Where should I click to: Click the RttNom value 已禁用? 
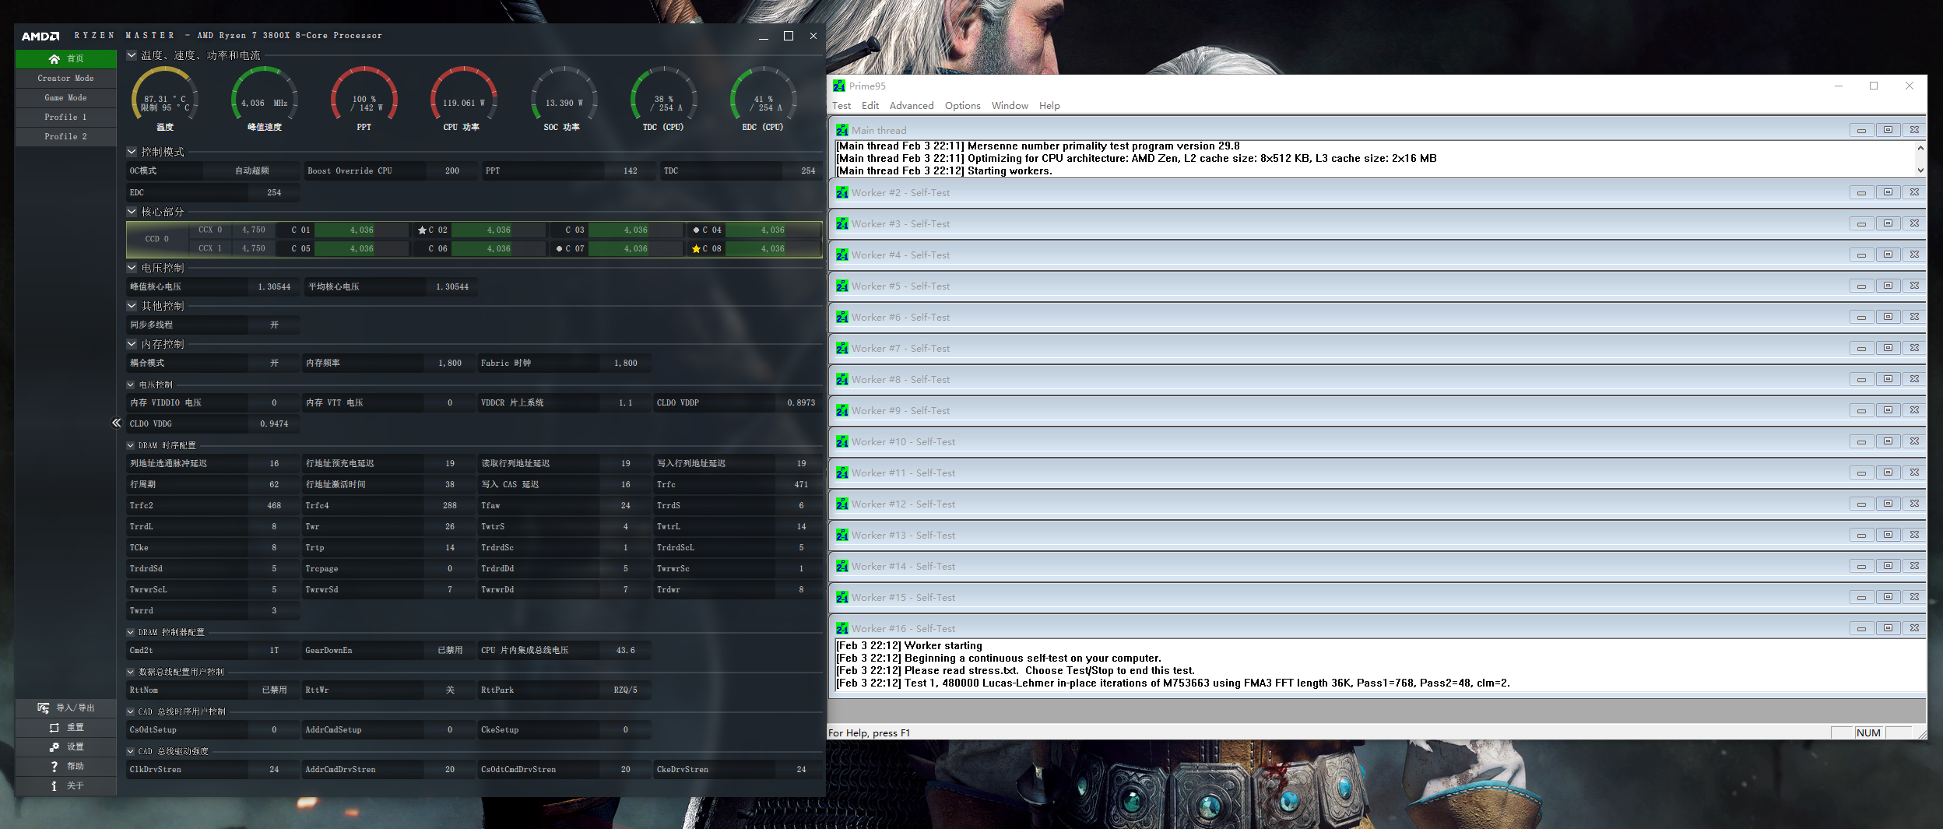[274, 690]
